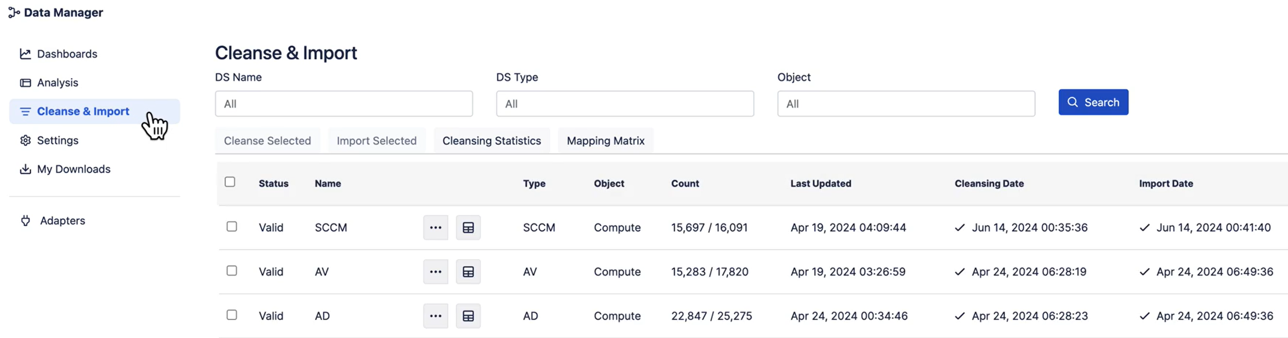
Task: Open the DS Name filter dropdown
Action: [x=343, y=104]
